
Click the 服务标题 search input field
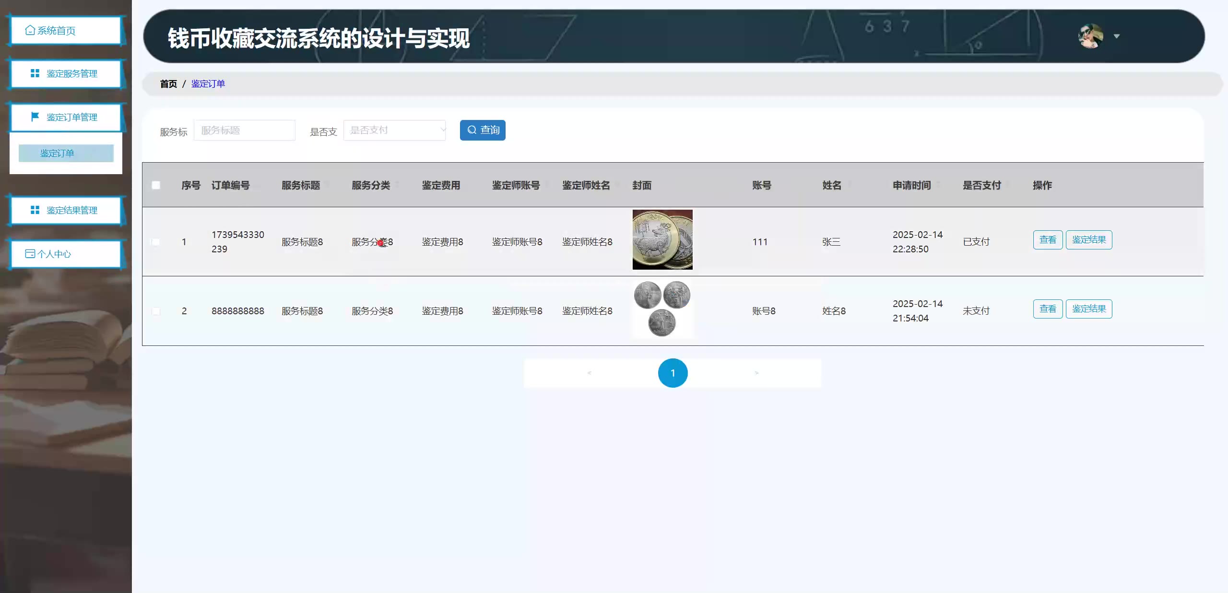click(244, 130)
